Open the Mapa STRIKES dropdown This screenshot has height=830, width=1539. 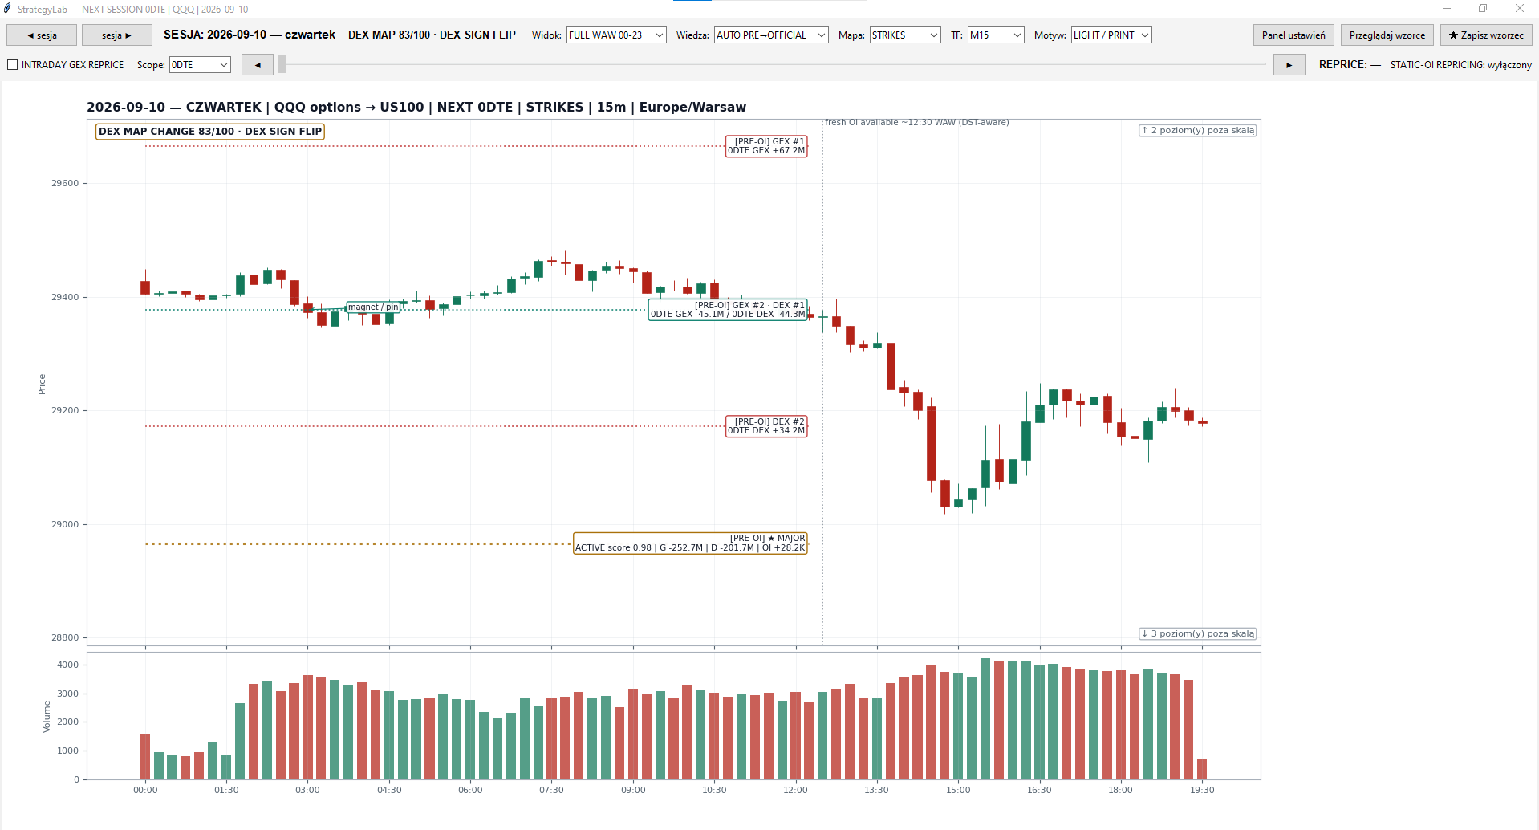(x=905, y=35)
